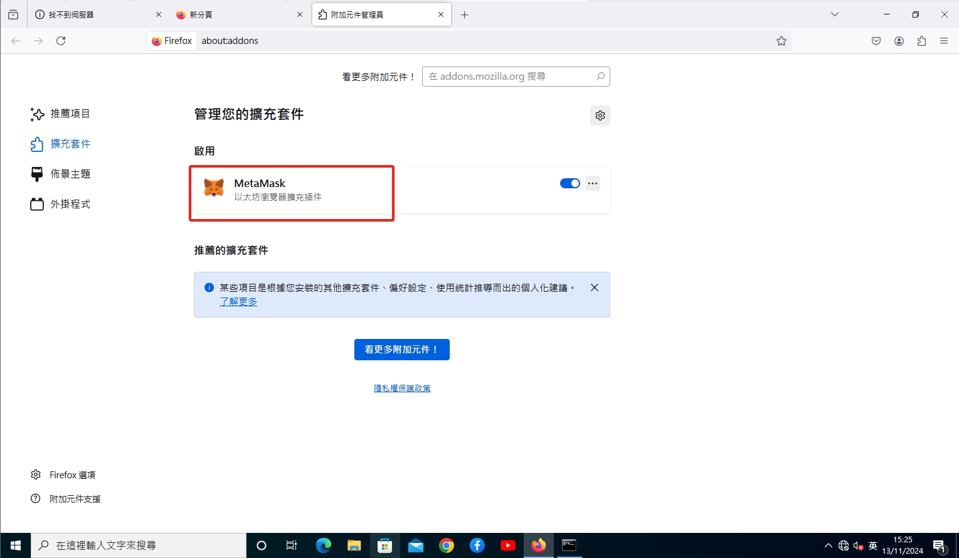Select 外掛程式 in the sidebar
959x558 pixels.
60,204
